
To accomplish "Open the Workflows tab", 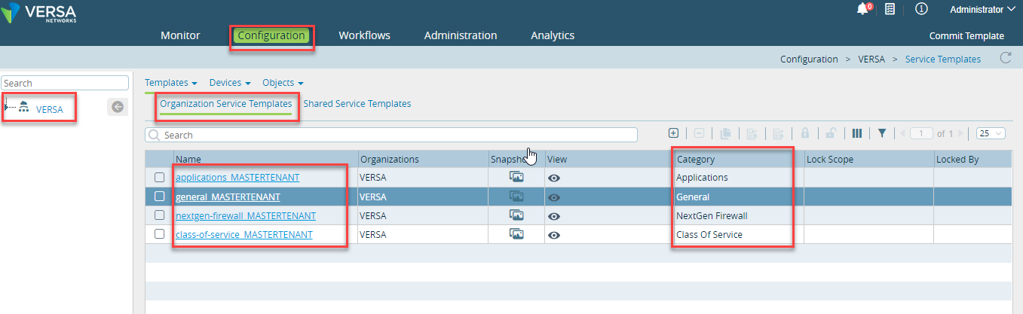I will point(365,35).
